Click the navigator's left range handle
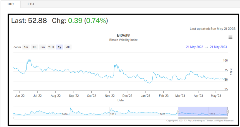Viewport: 240px width, 127px height. click(178, 112)
